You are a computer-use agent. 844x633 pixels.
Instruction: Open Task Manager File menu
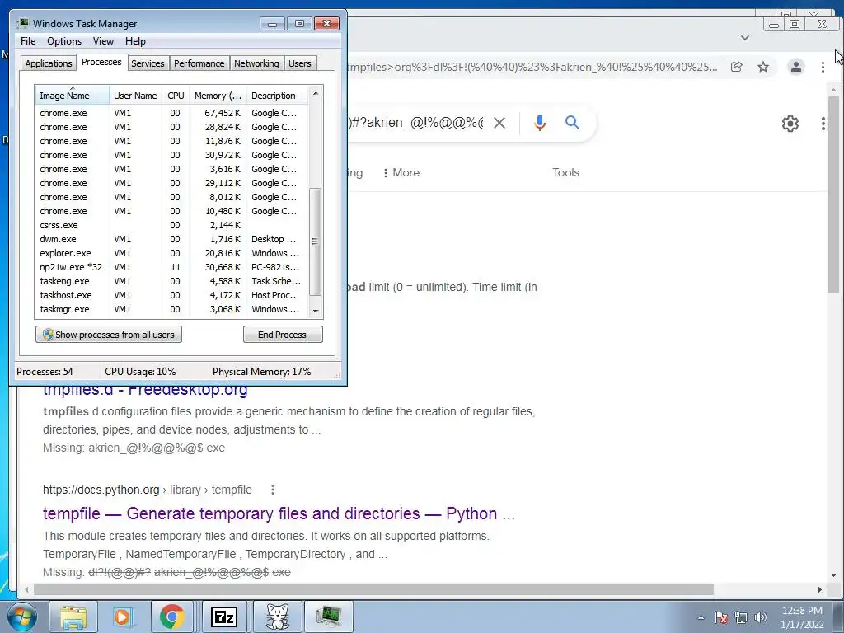pyautogui.click(x=28, y=41)
